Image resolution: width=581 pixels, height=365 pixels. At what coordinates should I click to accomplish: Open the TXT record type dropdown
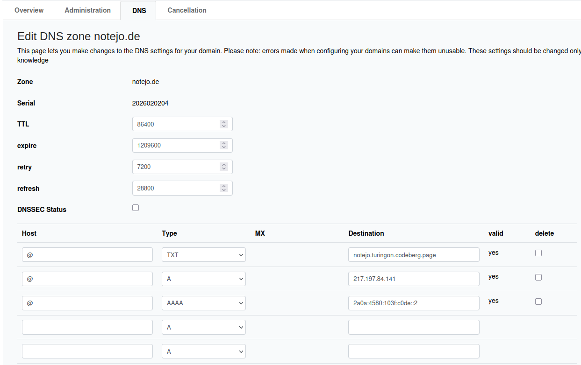tap(203, 255)
